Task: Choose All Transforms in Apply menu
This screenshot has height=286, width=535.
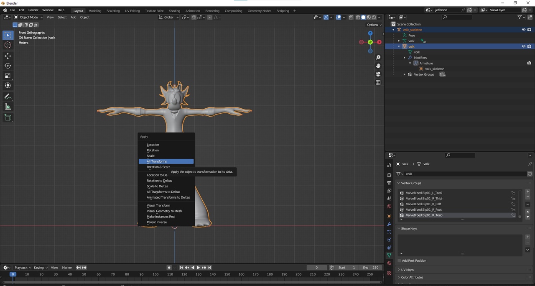Action: pyautogui.click(x=166, y=161)
